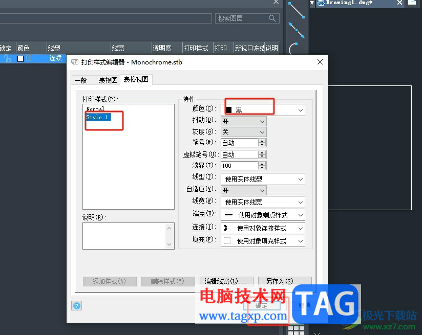Increase 笔号 value with up stepper
Screen dimensions: 422x335
pos(262,141)
